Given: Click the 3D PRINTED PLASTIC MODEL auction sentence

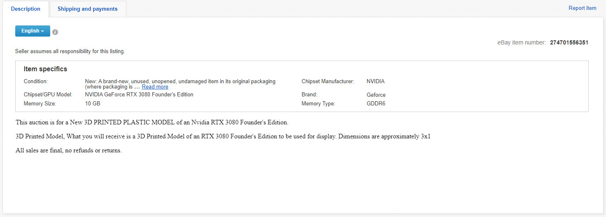Looking at the screenshot, I should (x=152, y=122).
